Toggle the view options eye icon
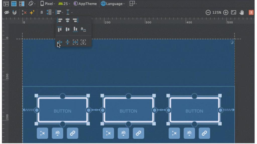The height and width of the screenshot is (144, 257). coord(7,12)
